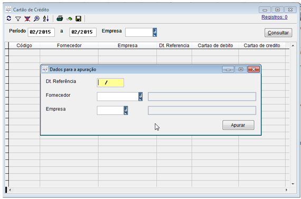Minimize the Cartão de Crédito window
The height and width of the screenshot is (199, 301).
(x=265, y=10)
